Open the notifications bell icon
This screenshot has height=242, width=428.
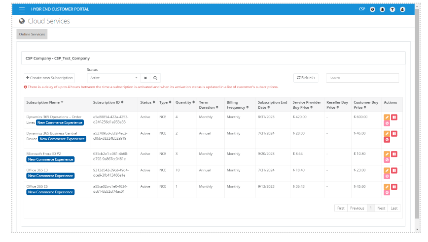pyautogui.click(x=383, y=9)
